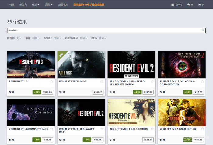Click Steam icon on Revelations 2 card
The height and width of the screenshot is (145, 213).
(161, 92)
